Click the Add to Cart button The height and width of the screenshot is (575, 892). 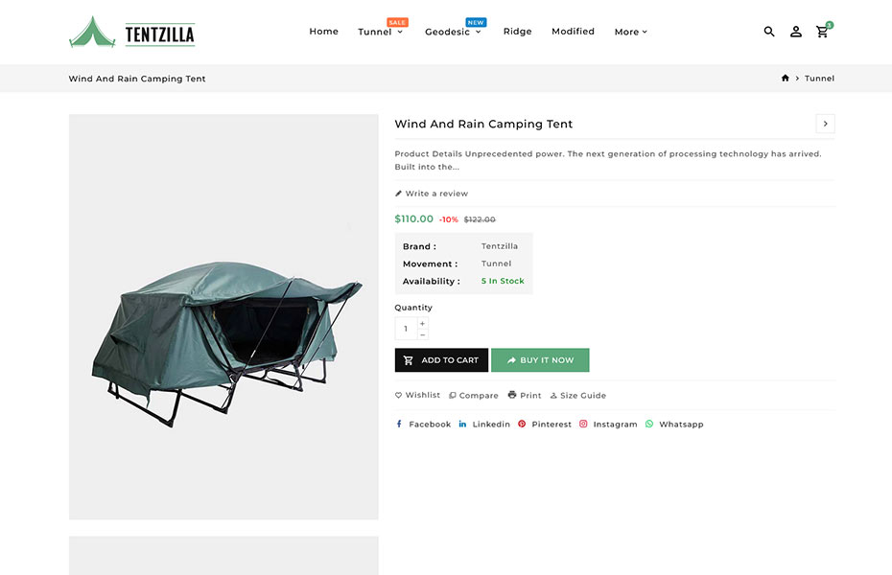(441, 360)
